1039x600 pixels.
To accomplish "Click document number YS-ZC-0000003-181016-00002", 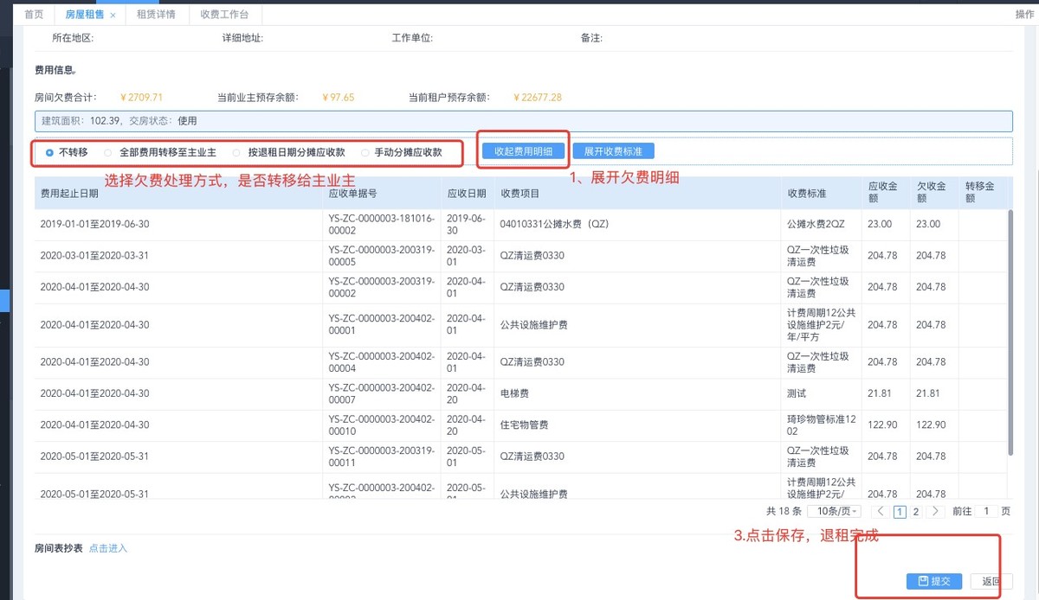I will point(382,224).
